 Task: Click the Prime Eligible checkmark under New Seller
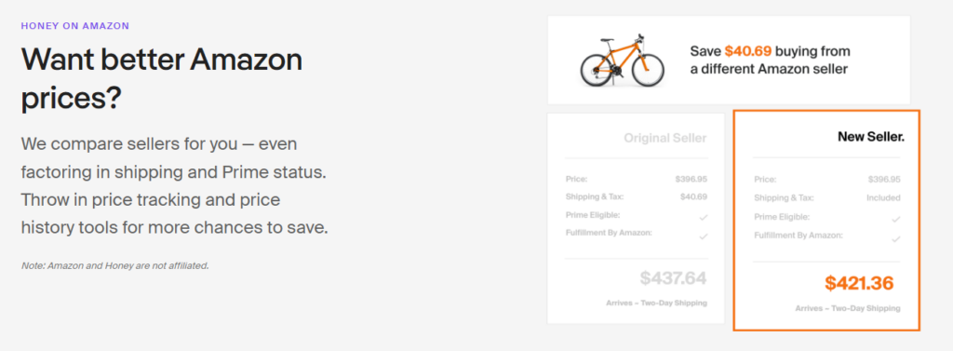pos(895,219)
